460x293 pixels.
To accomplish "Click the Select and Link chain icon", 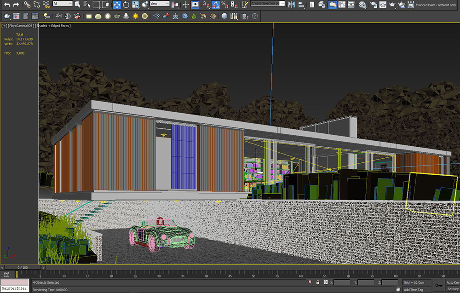I will (27, 5).
